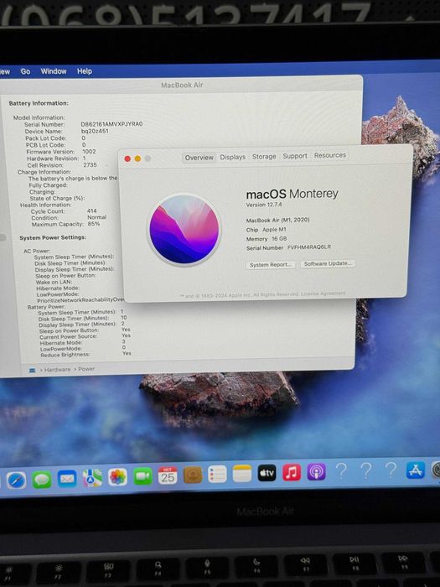Select the Firmware Version value 1002
The width and height of the screenshot is (440, 587).
(89, 151)
